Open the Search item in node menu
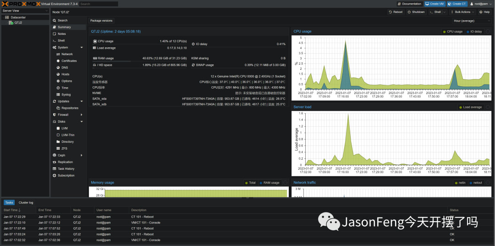The width and height of the screenshot is (495, 246). pyautogui.click(x=62, y=20)
